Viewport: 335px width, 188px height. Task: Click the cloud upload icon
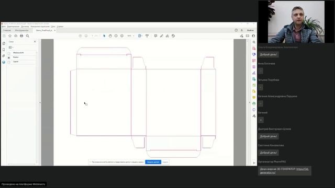(16, 36)
